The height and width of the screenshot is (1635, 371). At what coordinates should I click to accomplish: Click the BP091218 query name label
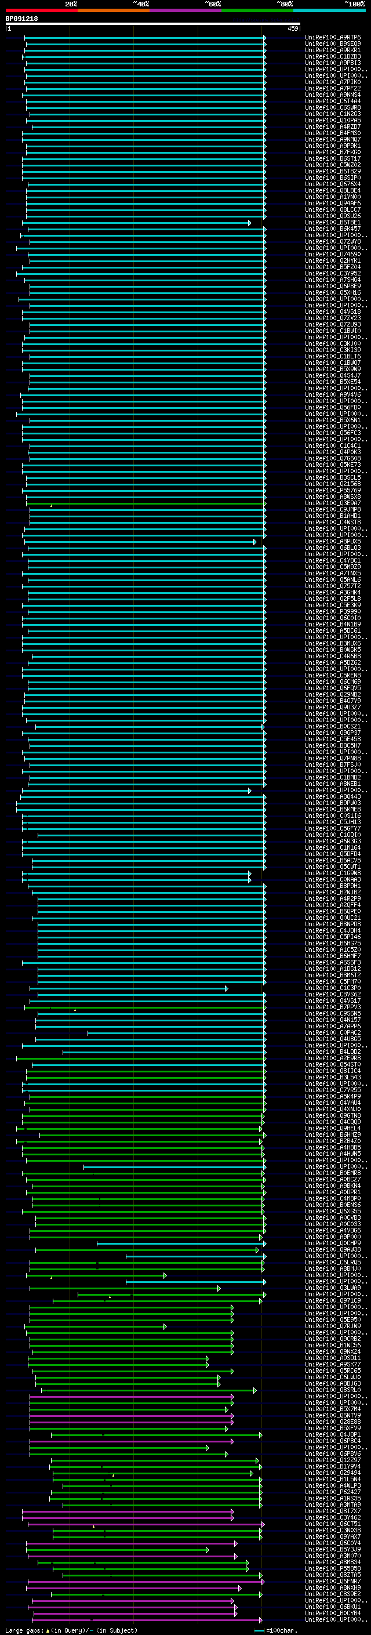click(21, 19)
